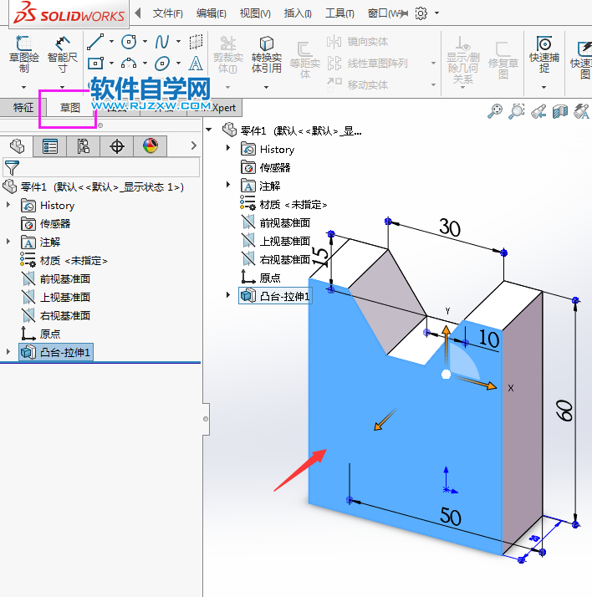This screenshot has height=597, width=592.
Task: Open the ConfigurationManager tab icon
Action: [x=84, y=145]
